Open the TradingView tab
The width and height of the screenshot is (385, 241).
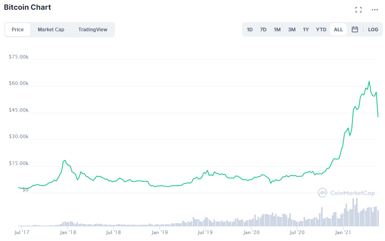click(x=93, y=29)
